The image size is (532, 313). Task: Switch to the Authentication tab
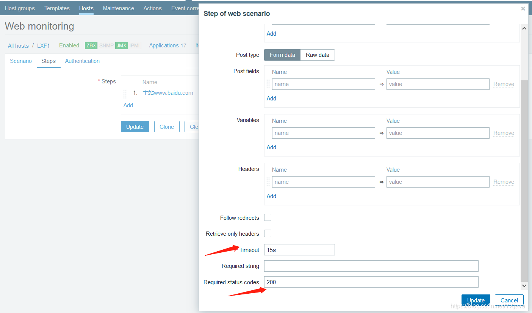82,61
